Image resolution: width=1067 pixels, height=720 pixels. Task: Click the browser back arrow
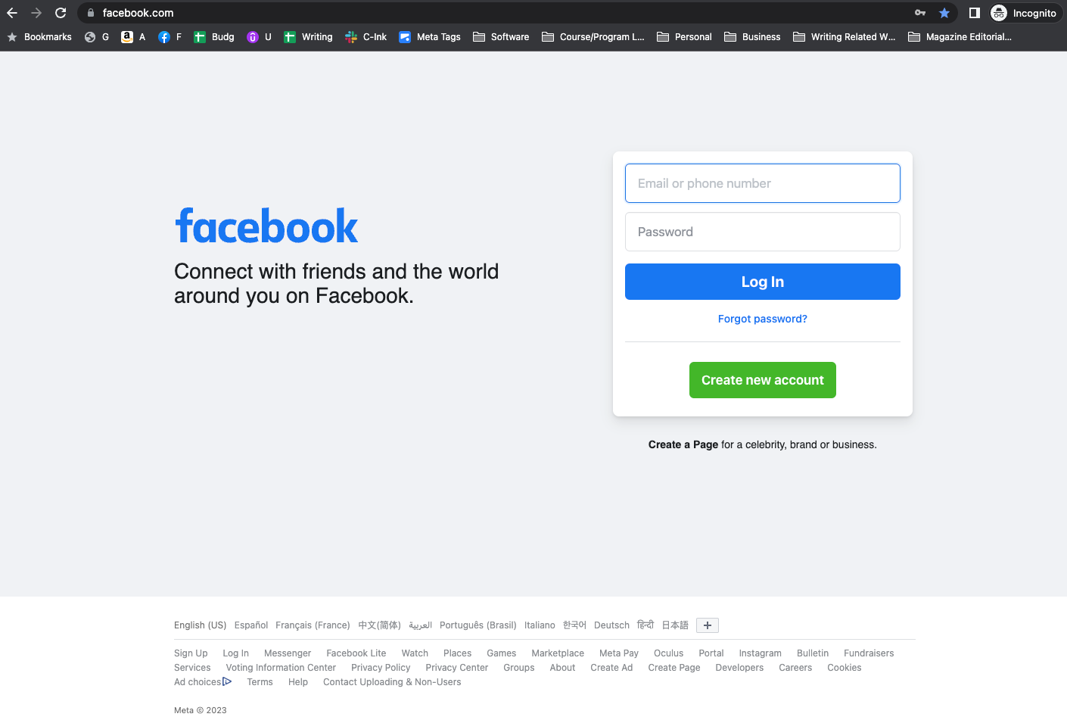click(x=12, y=13)
